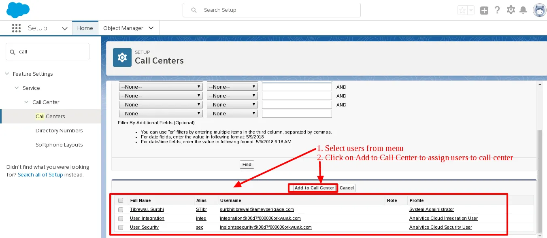
Task: Click the Search all of Setup link
Action: click(x=40, y=175)
